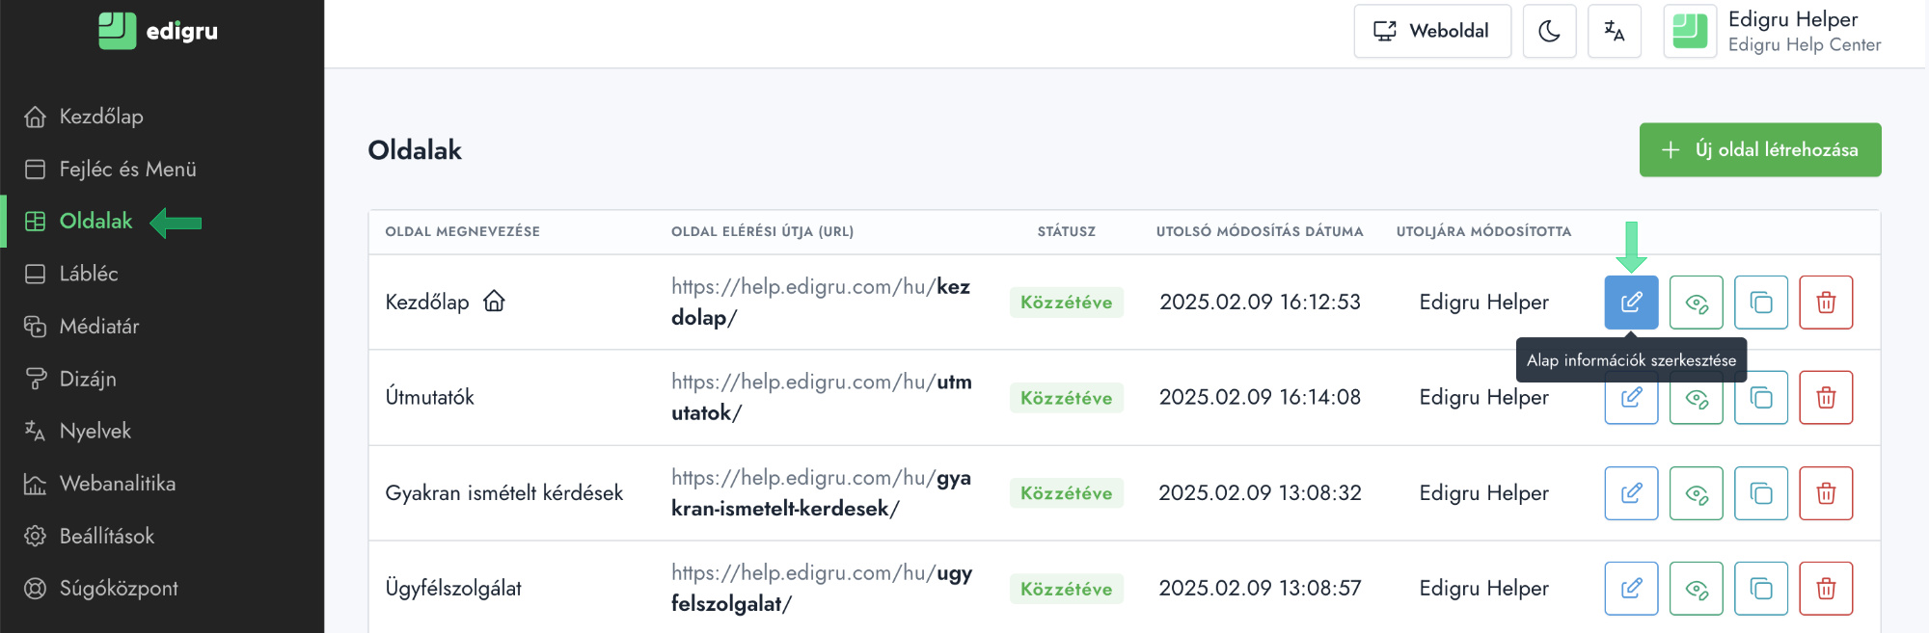Select Webanalitika from the sidebar

[117, 484]
